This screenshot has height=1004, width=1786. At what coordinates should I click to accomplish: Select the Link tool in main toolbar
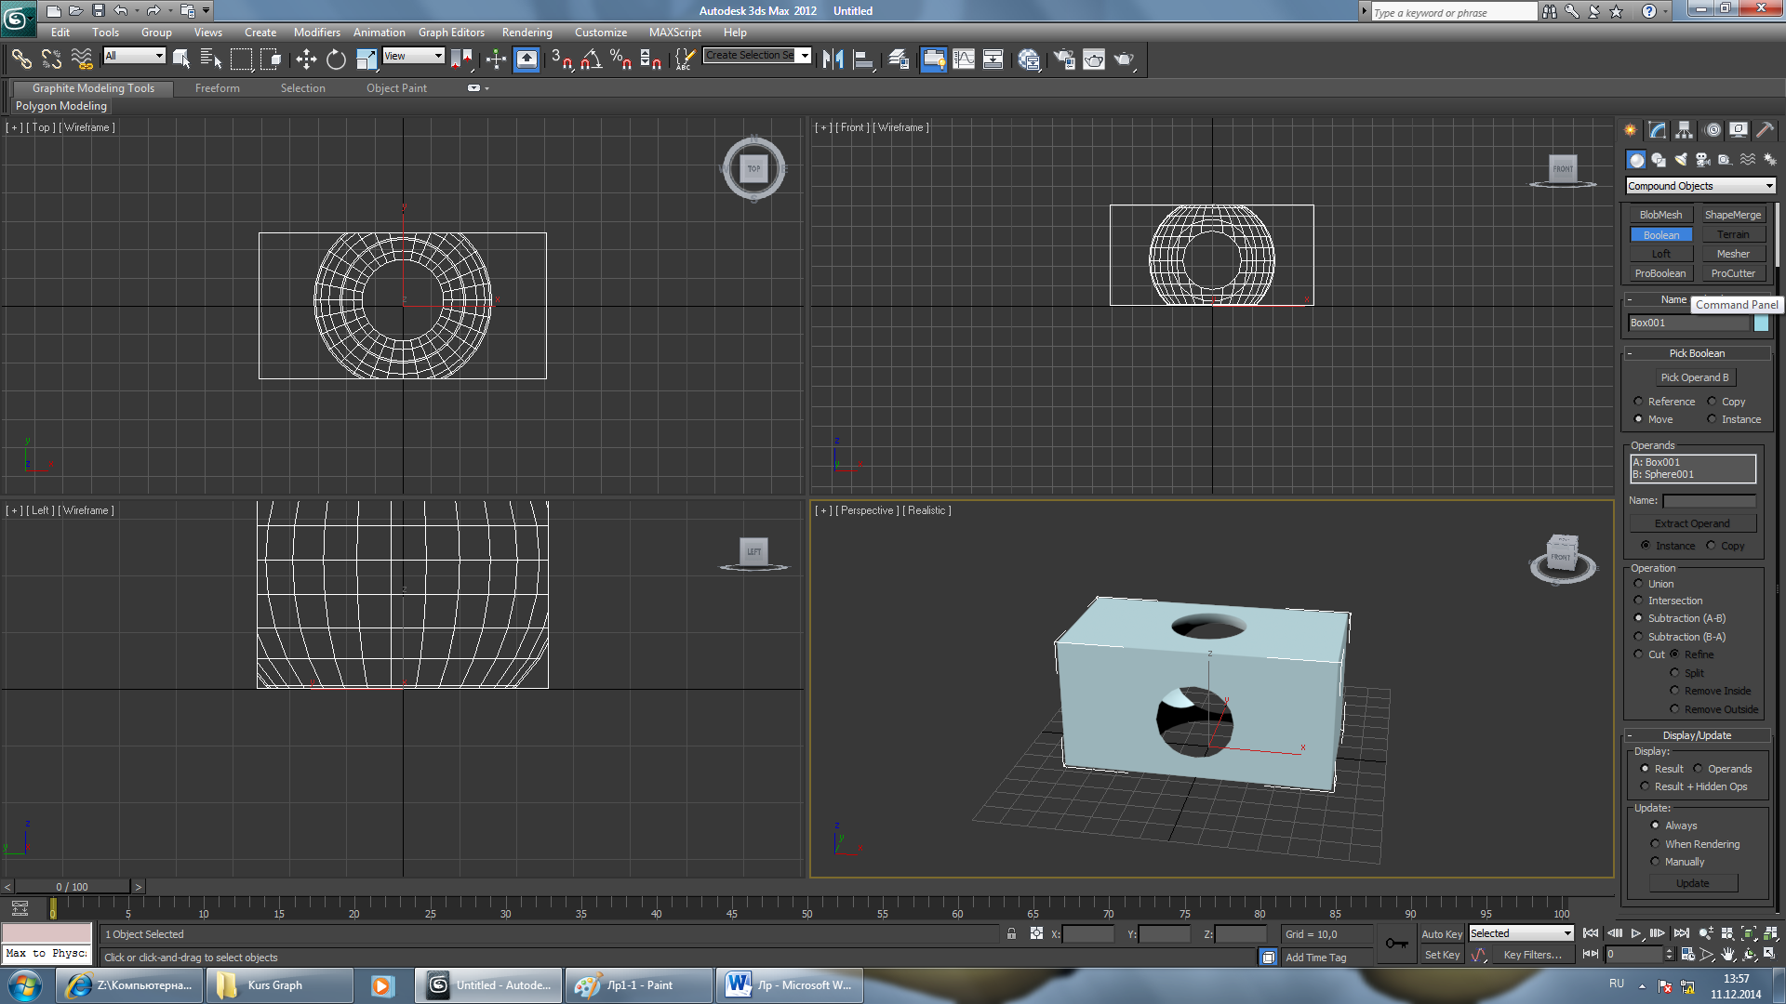click(x=20, y=59)
